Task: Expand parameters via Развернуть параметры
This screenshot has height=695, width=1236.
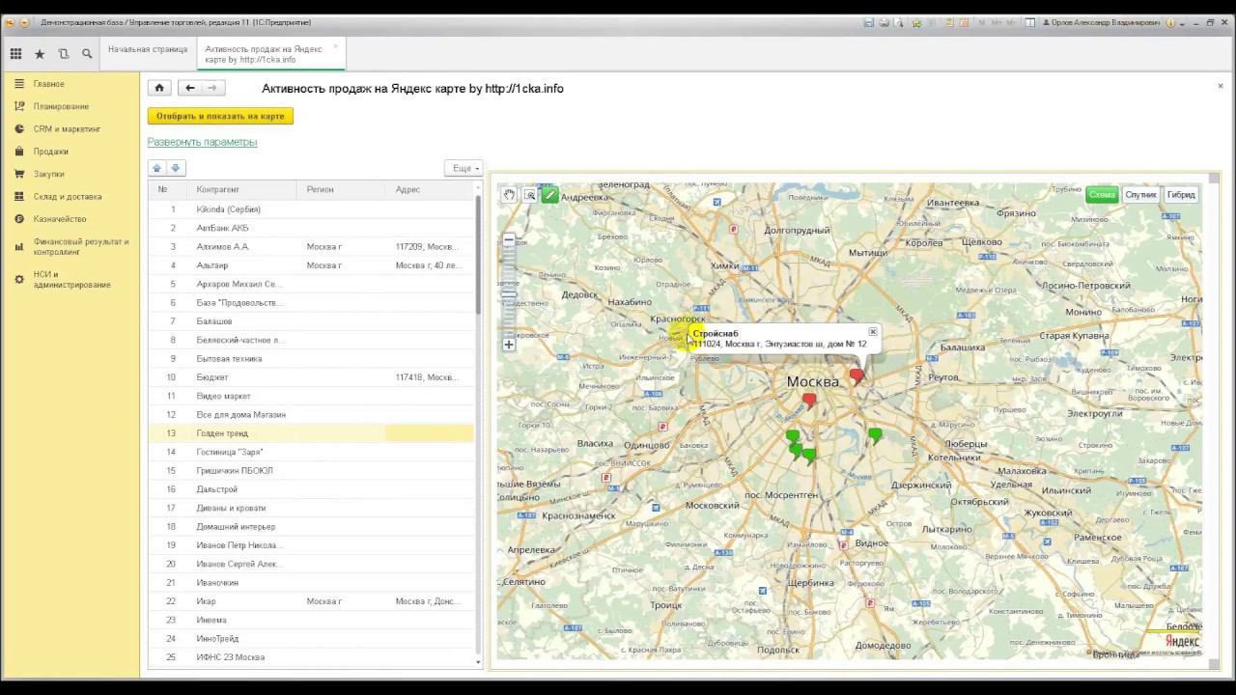Action: [202, 142]
